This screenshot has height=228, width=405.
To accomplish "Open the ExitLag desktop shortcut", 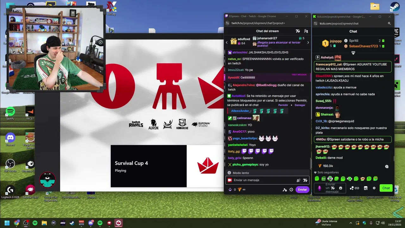I will click(x=111, y=8).
